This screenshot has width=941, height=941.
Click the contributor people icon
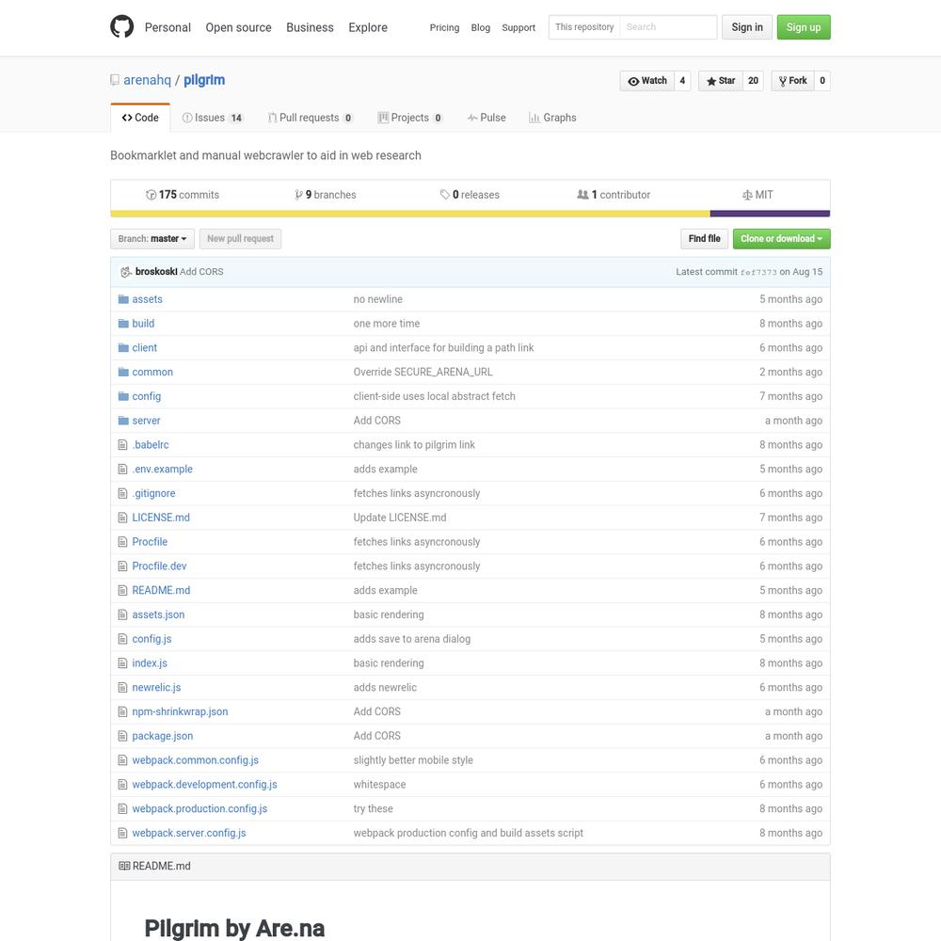coord(582,195)
